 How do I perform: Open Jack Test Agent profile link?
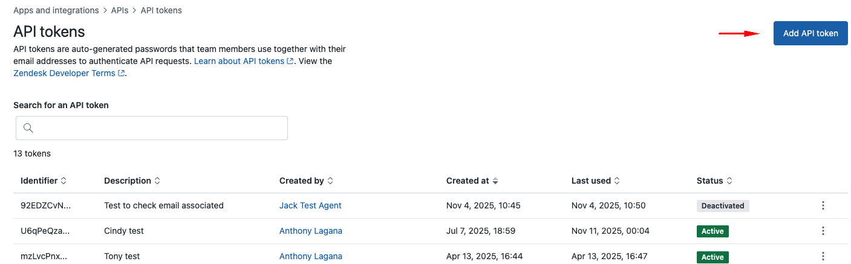(310, 205)
